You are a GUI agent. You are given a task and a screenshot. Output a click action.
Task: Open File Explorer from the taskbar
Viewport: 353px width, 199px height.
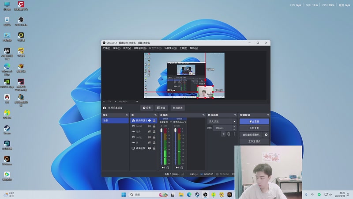tap(181, 195)
